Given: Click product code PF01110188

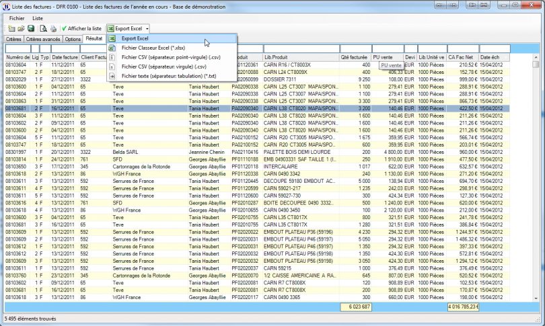Looking at the screenshot, I should pos(245,159).
